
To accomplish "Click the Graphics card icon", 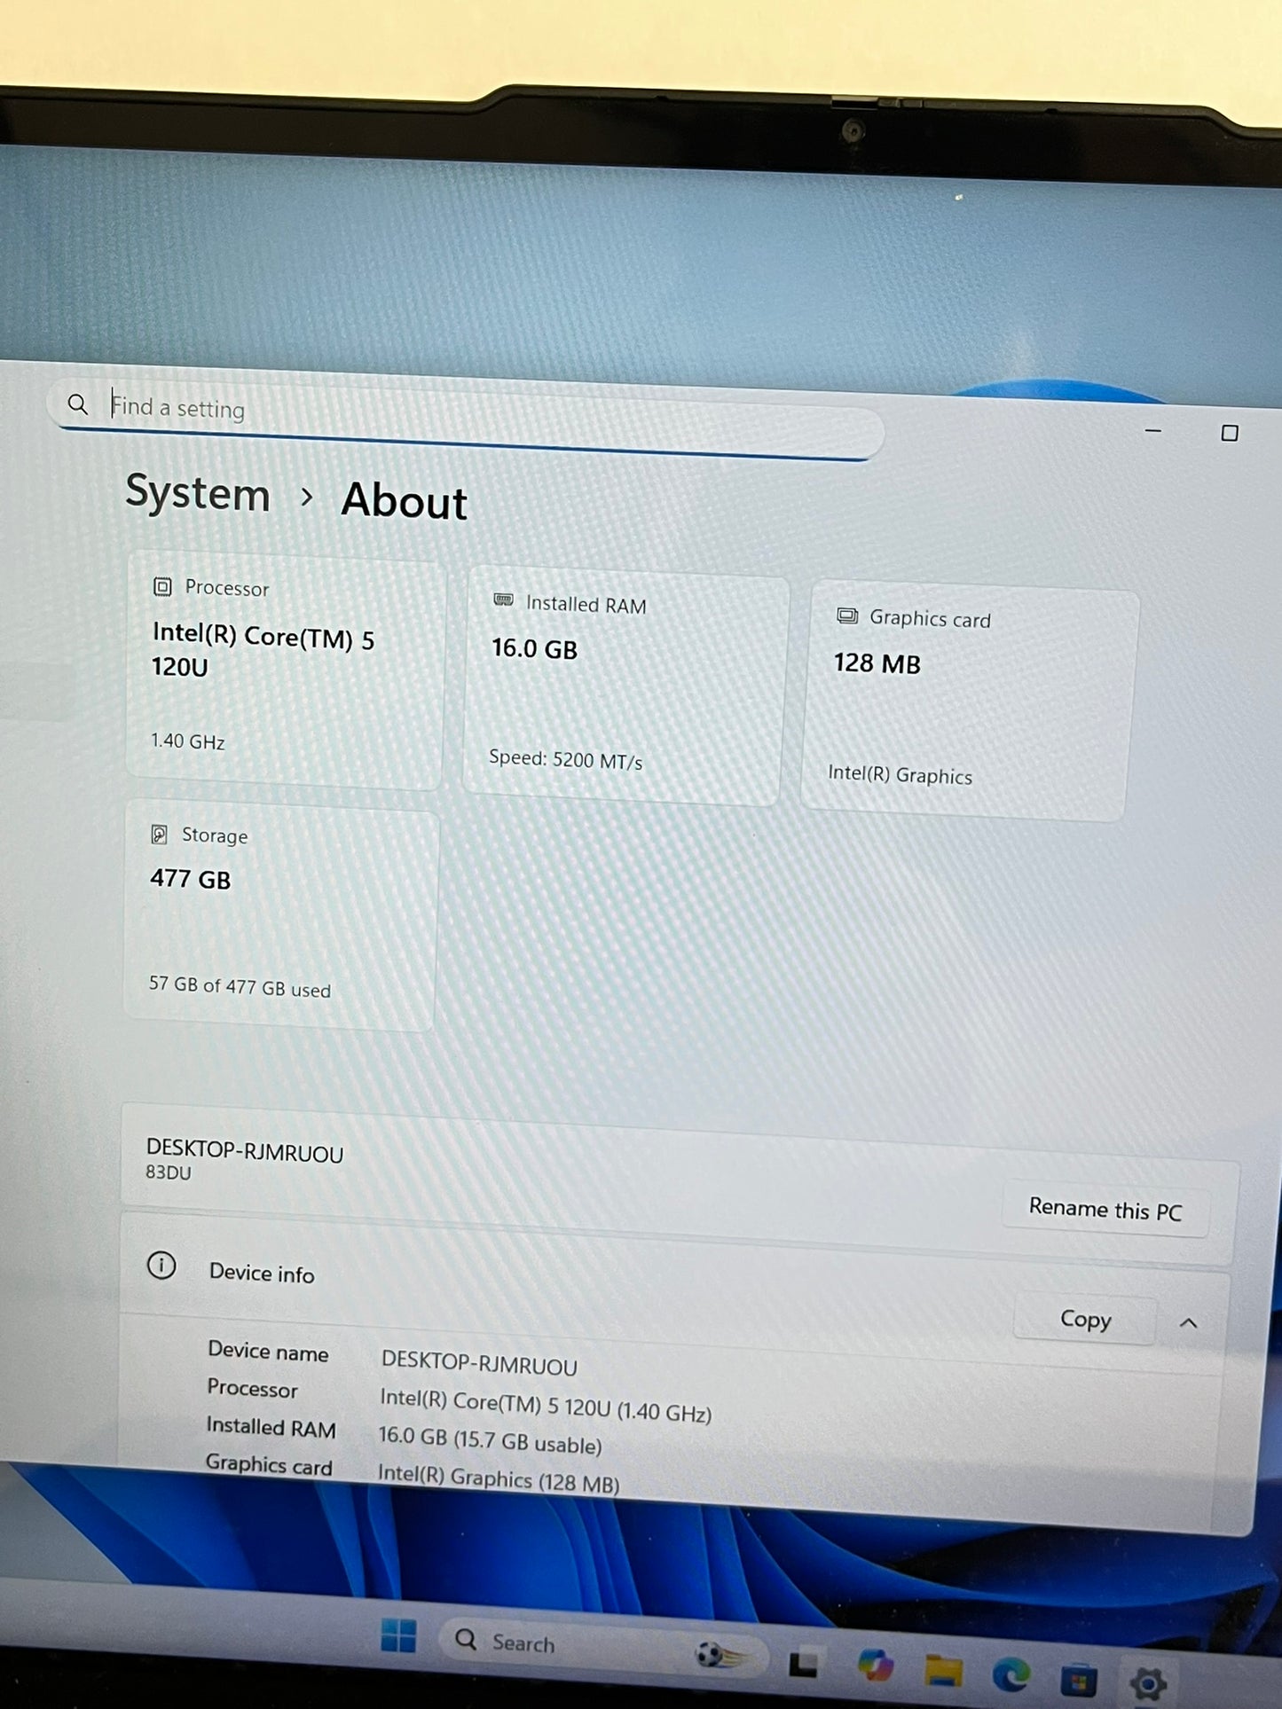I will (847, 615).
